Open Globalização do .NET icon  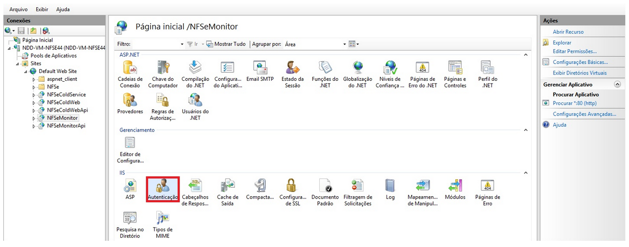click(358, 74)
